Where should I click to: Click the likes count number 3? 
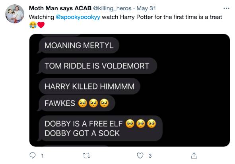click(x=150, y=156)
